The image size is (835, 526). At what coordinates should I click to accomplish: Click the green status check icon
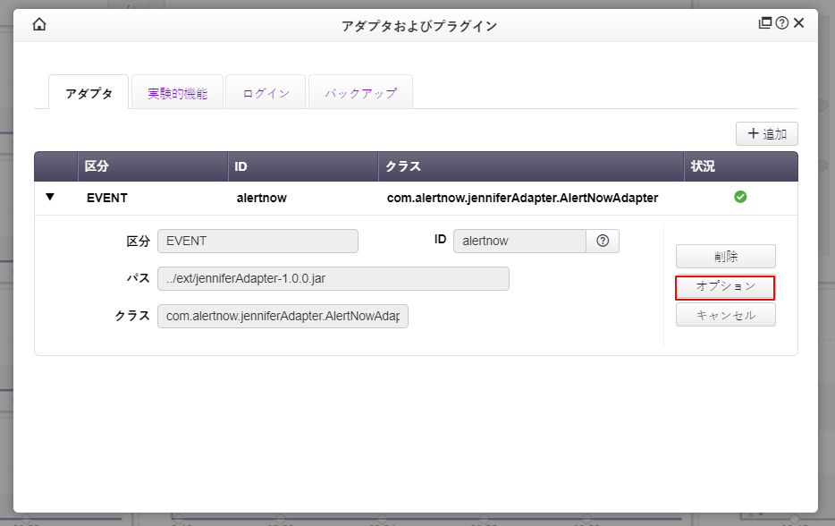tap(740, 197)
